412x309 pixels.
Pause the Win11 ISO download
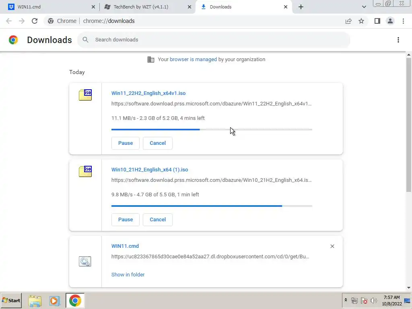pyautogui.click(x=126, y=143)
